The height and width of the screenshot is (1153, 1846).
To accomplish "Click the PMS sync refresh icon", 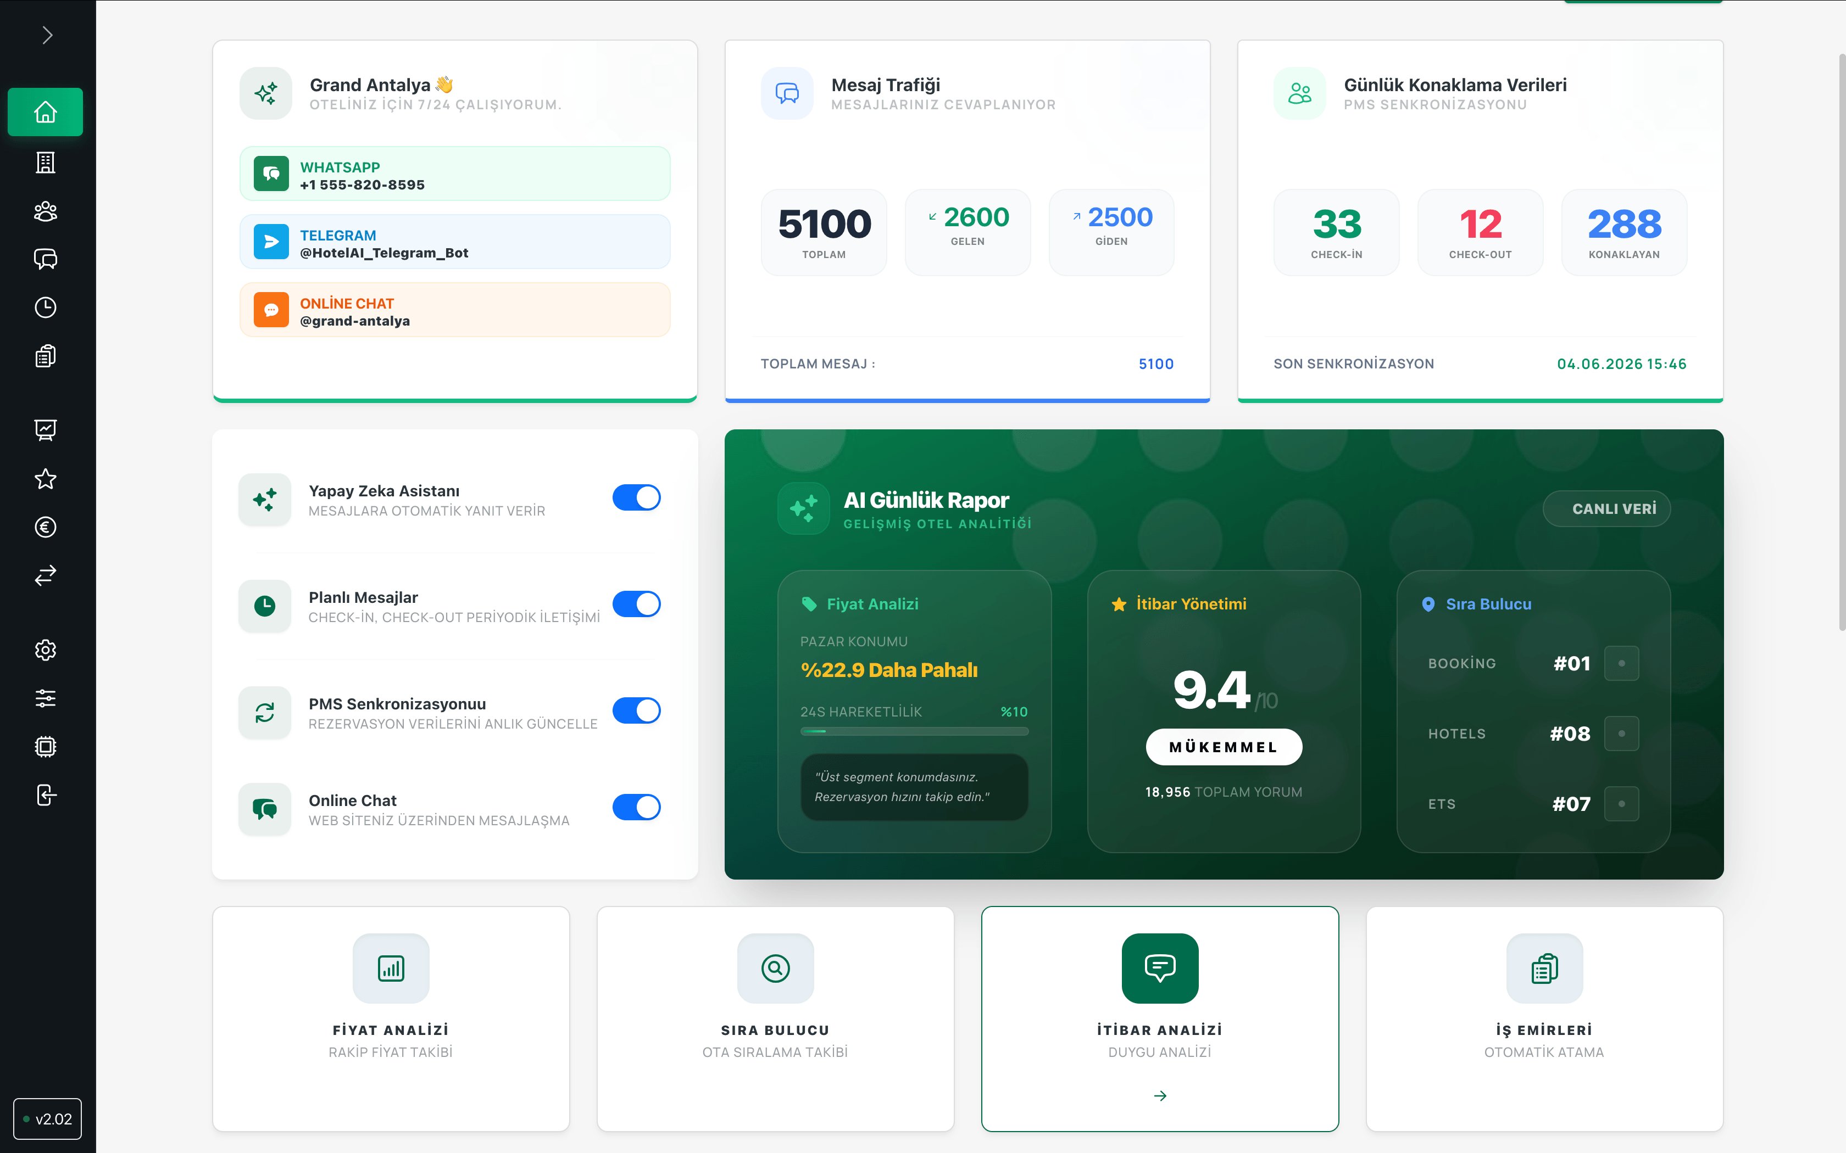I will (x=265, y=712).
